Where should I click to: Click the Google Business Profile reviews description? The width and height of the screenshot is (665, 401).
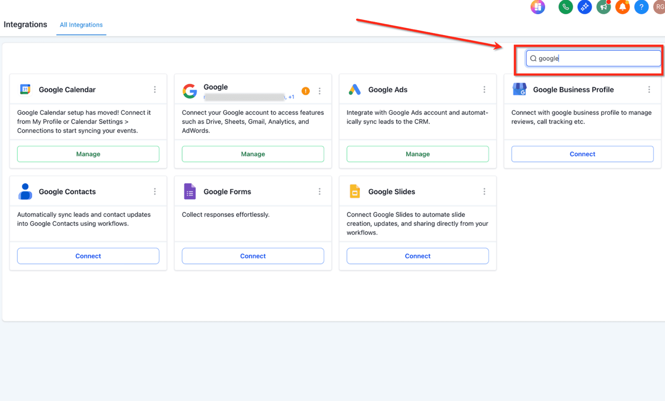click(x=581, y=117)
